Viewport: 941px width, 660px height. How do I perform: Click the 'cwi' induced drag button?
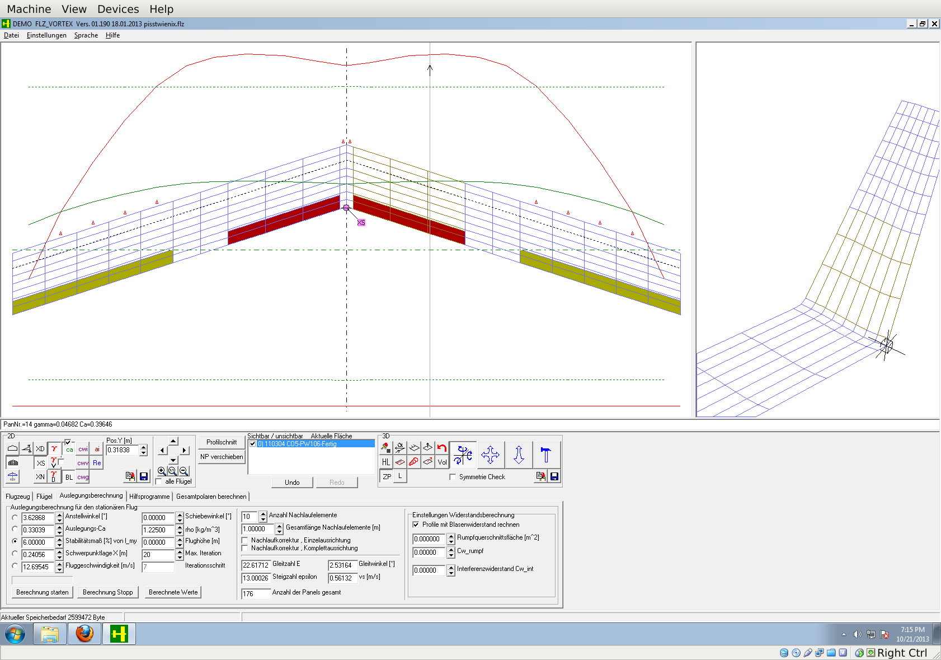83,449
